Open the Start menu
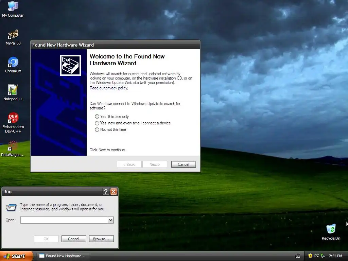 click(x=16, y=256)
